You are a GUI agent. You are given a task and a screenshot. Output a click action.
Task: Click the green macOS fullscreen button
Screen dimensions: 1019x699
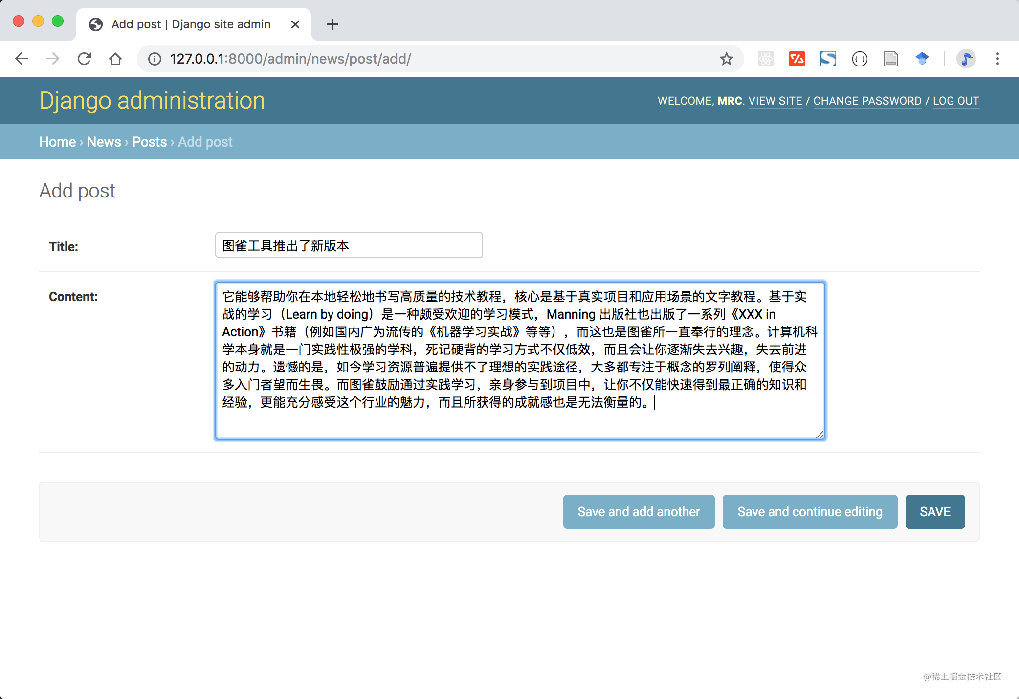[58, 22]
